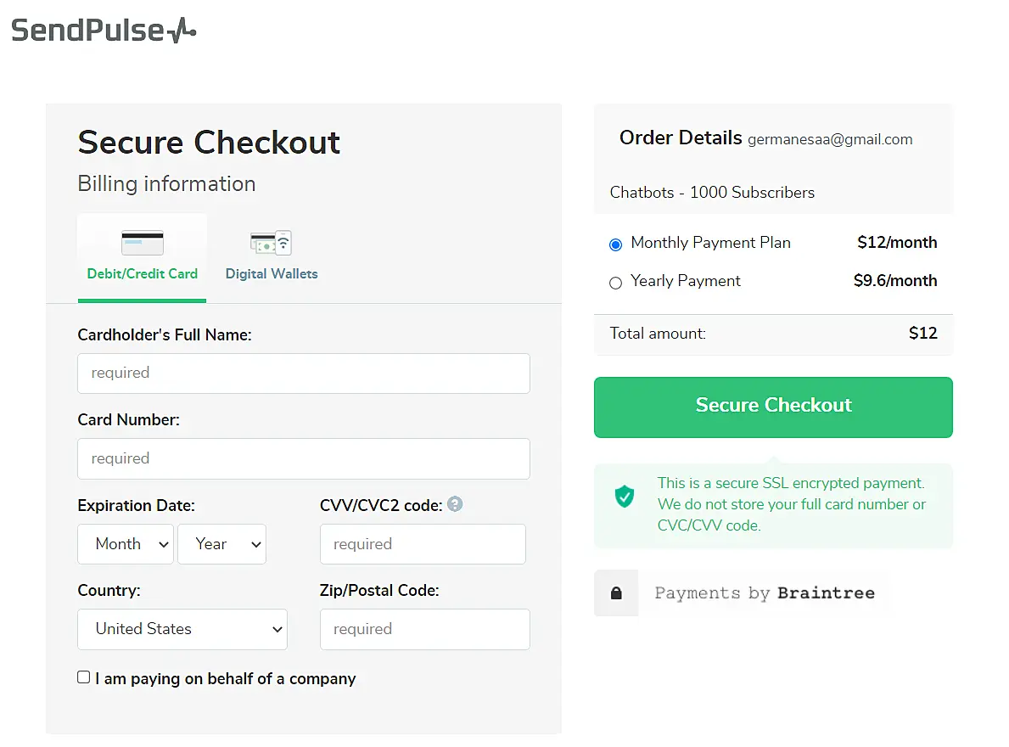Click the Braintree padlock icon
This screenshot has height=747, width=1009.
pyautogui.click(x=616, y=593)
